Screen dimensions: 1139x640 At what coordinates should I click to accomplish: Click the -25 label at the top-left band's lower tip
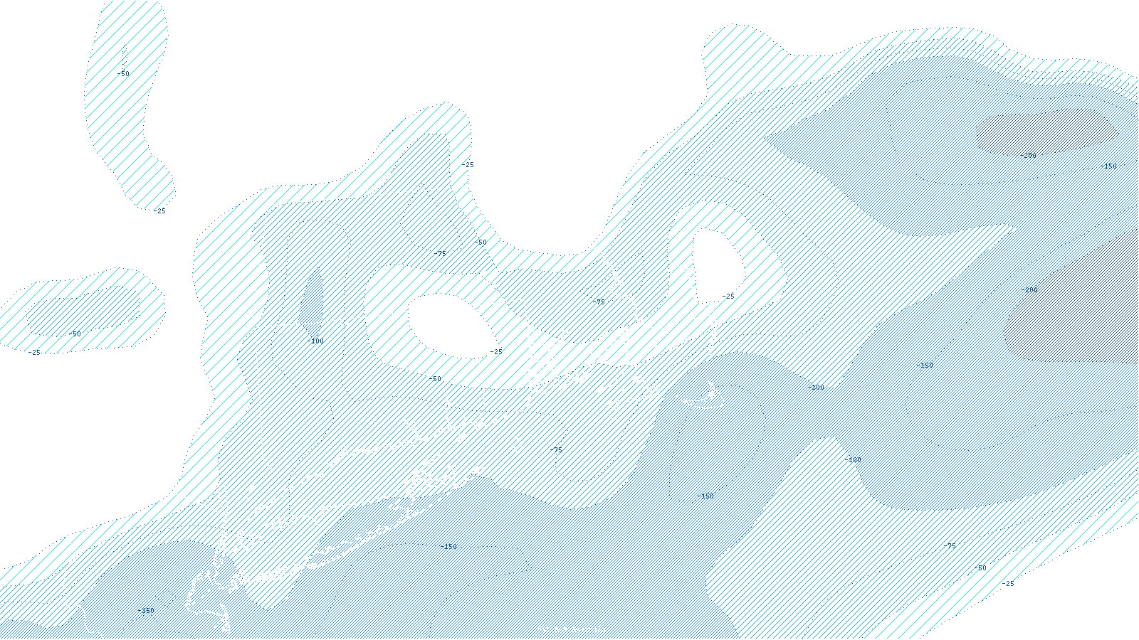159,210
